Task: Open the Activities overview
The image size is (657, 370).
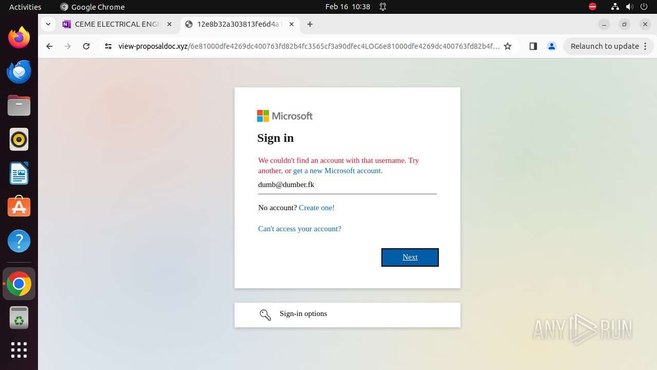Action: [25, 7]
